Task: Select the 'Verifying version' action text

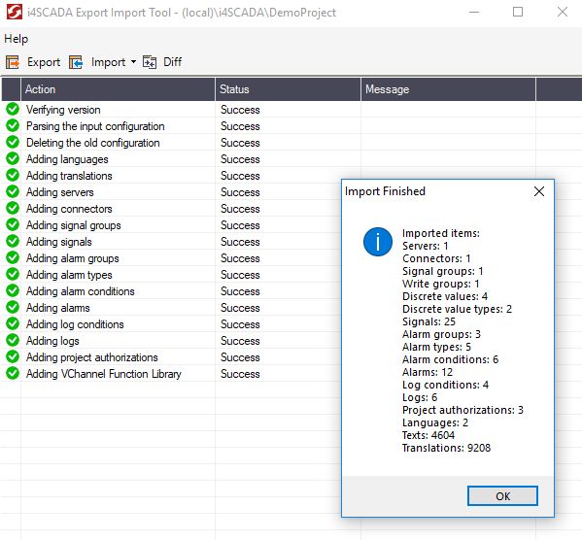Action: coord(63,110)
